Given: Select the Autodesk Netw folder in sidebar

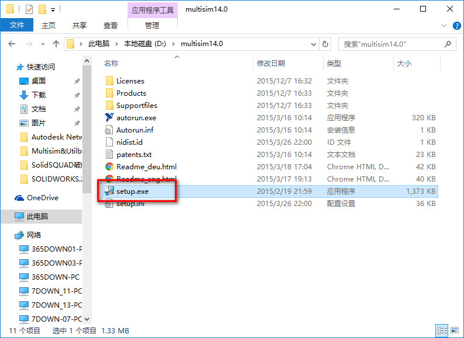Looking at the screenshot, I should point(51,137).
